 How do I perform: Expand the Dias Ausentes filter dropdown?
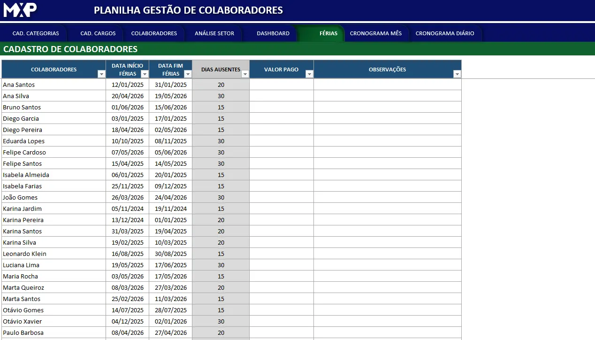point(245,74)
